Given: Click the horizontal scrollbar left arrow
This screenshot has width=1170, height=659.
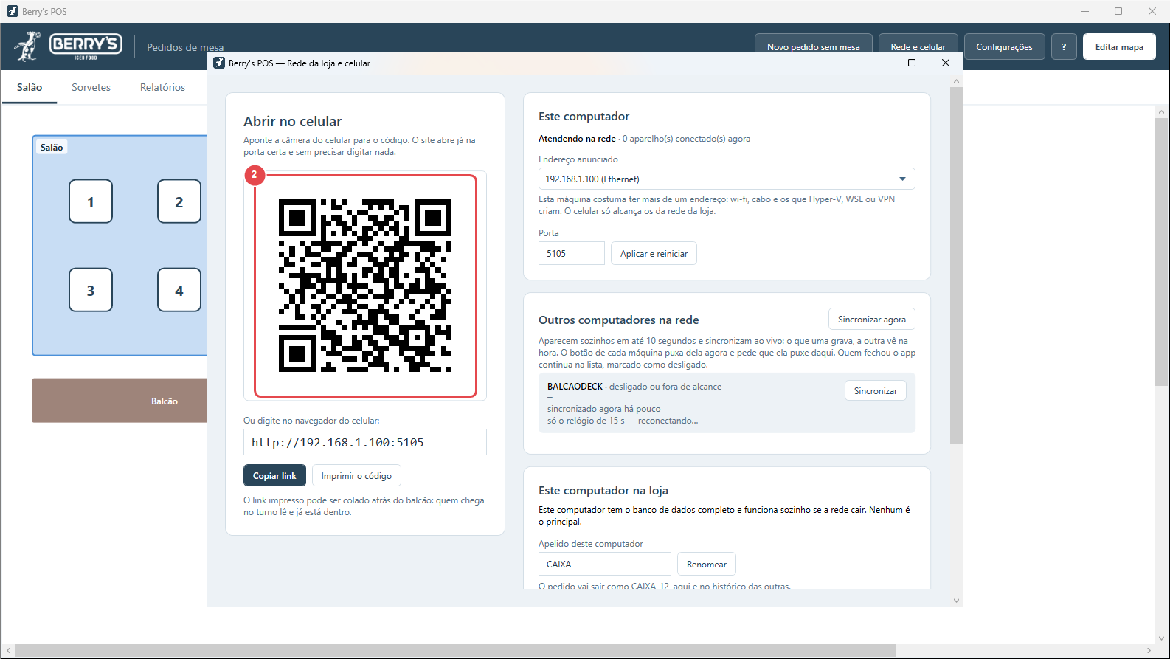Looking at the screenshot, I should click(x=8, y=650).
